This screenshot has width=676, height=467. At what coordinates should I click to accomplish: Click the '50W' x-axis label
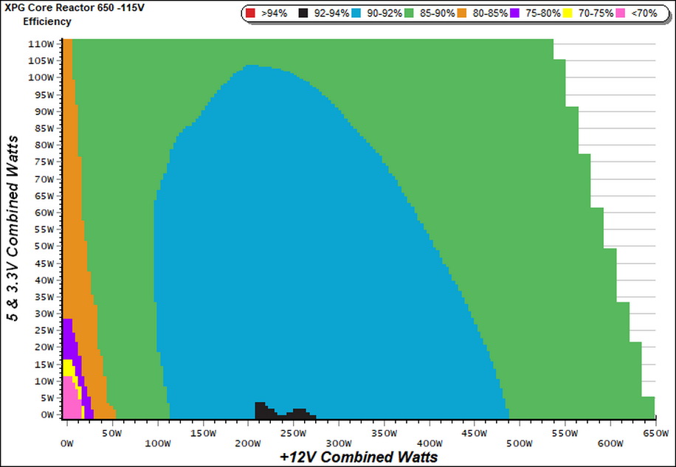(x=112, y=433)
